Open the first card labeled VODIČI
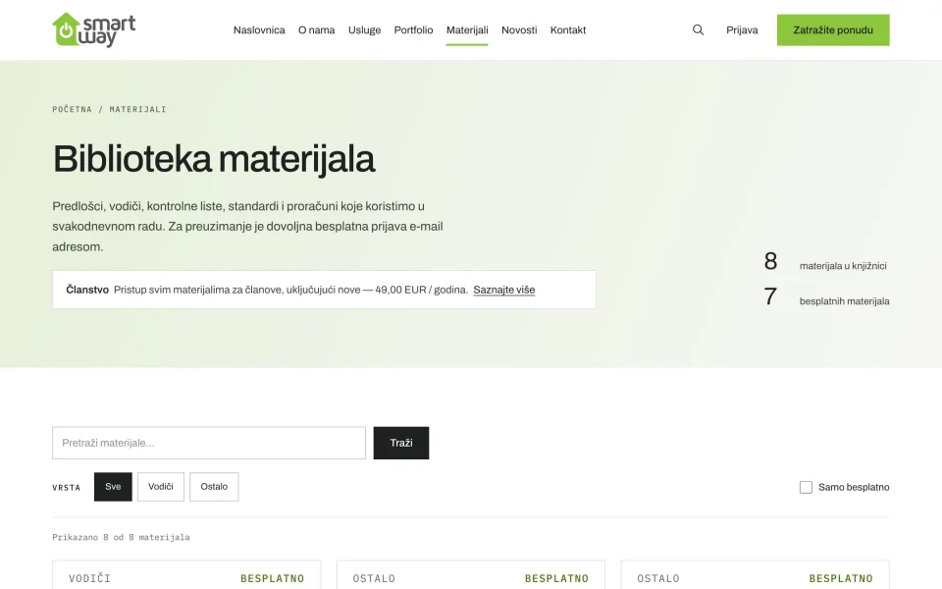This screenshot has width=942, height=589. (186, 575)
